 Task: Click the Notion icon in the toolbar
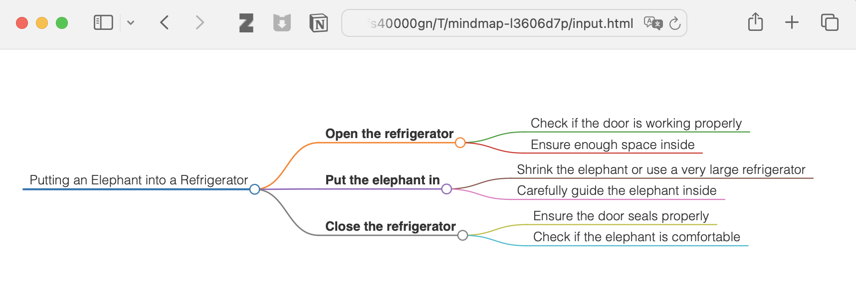coord(319,22)
